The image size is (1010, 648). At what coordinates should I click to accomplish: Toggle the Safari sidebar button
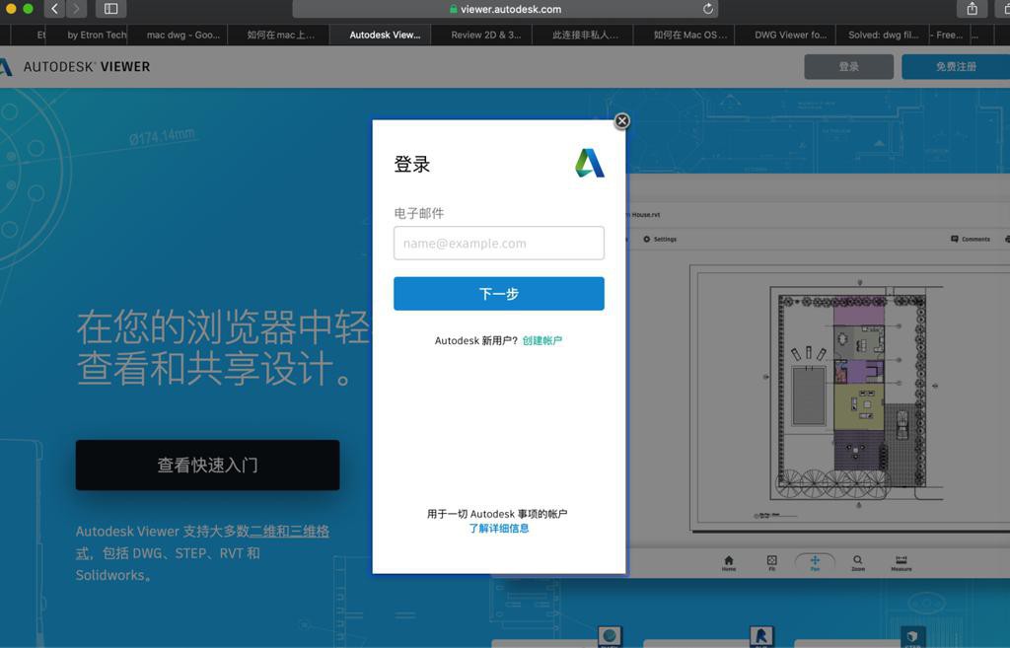[x=110, y=8]
